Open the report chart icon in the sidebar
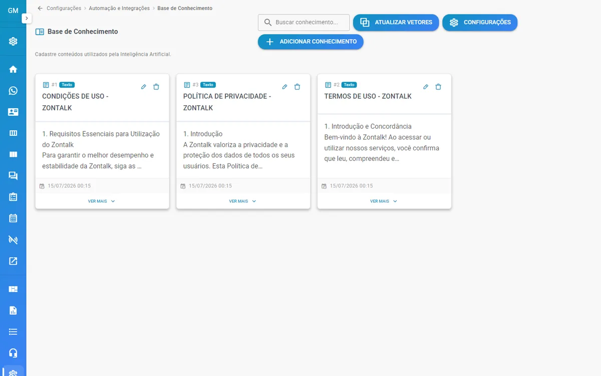Viewport: 601px width, 376px height. [x=13, y=310]
